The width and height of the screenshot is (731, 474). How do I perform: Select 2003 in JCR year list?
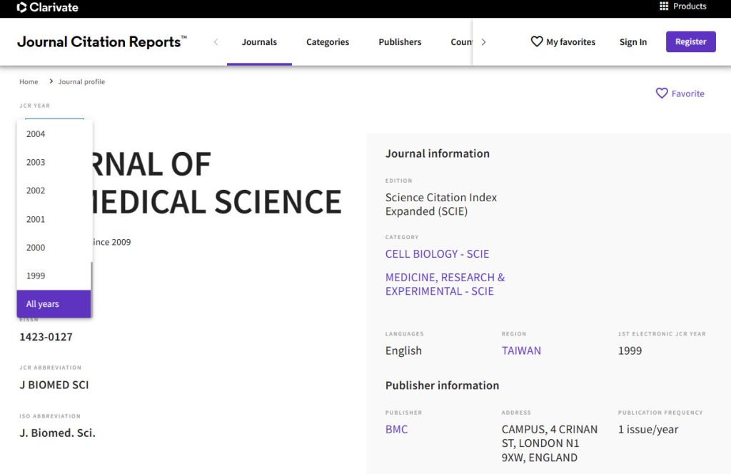[x=54, y=162]
